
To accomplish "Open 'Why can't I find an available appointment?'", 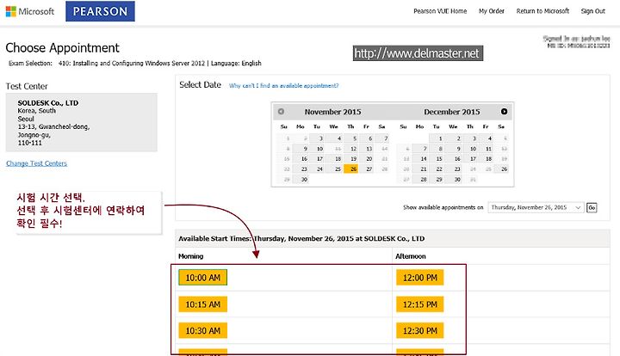I will [283, 86].
